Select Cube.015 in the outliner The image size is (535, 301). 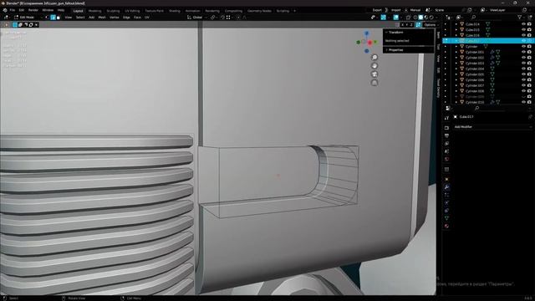point(472,30)
